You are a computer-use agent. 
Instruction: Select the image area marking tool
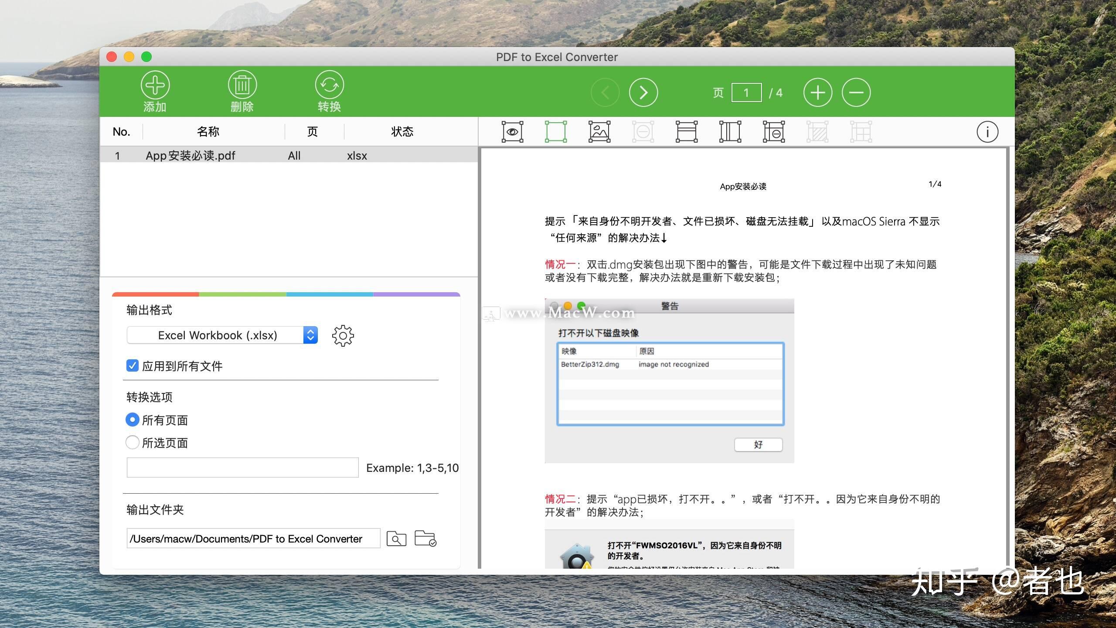[599, 132]
